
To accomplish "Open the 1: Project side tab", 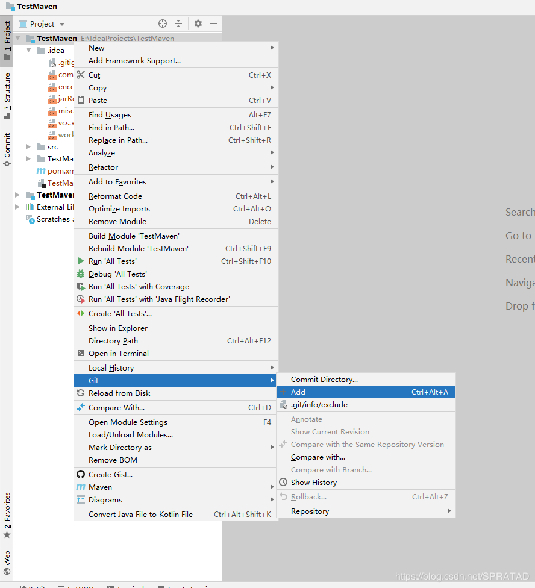I will pyautogui.click(x=7, y=41).
